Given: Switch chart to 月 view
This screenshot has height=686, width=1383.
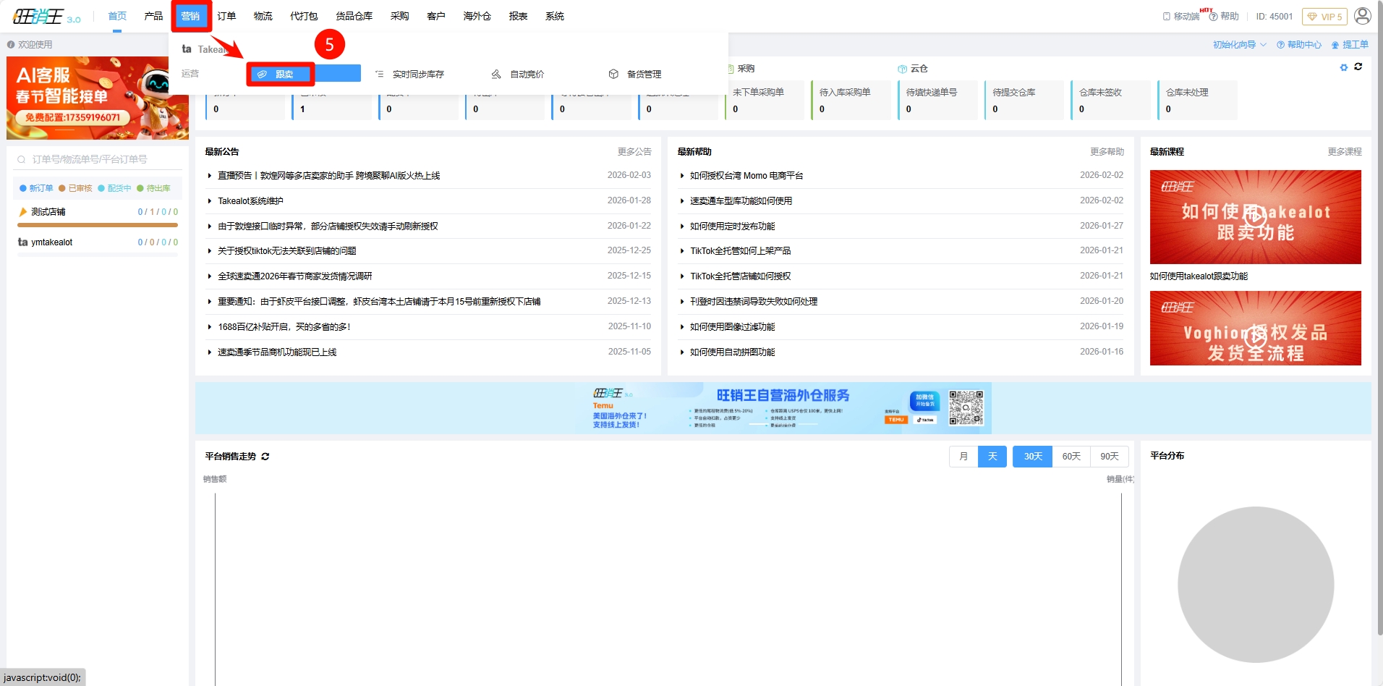Looking at the screenshot, I should (x=963, y=457).
